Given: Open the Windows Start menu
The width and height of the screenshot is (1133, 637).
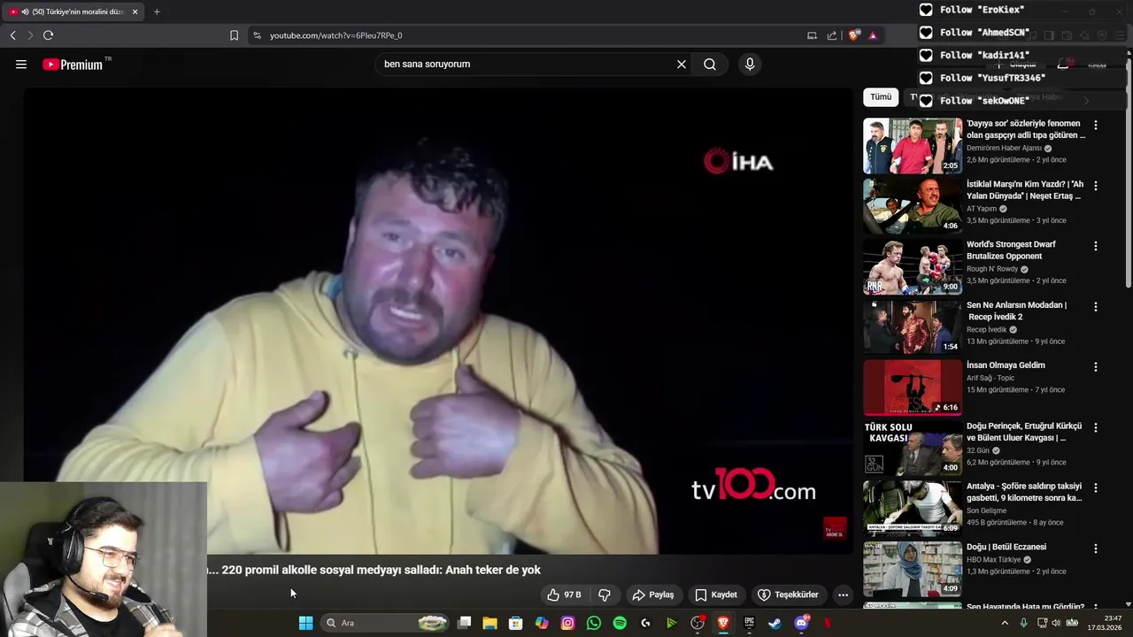Looking at the screenshot, I should pyautogui.click(x=305, y=623).
